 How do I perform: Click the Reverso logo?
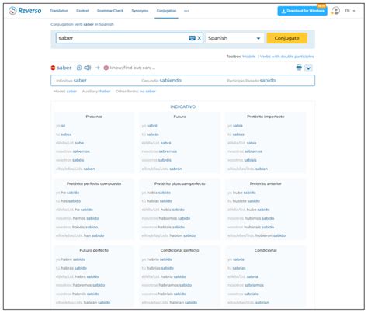point(25,11)
